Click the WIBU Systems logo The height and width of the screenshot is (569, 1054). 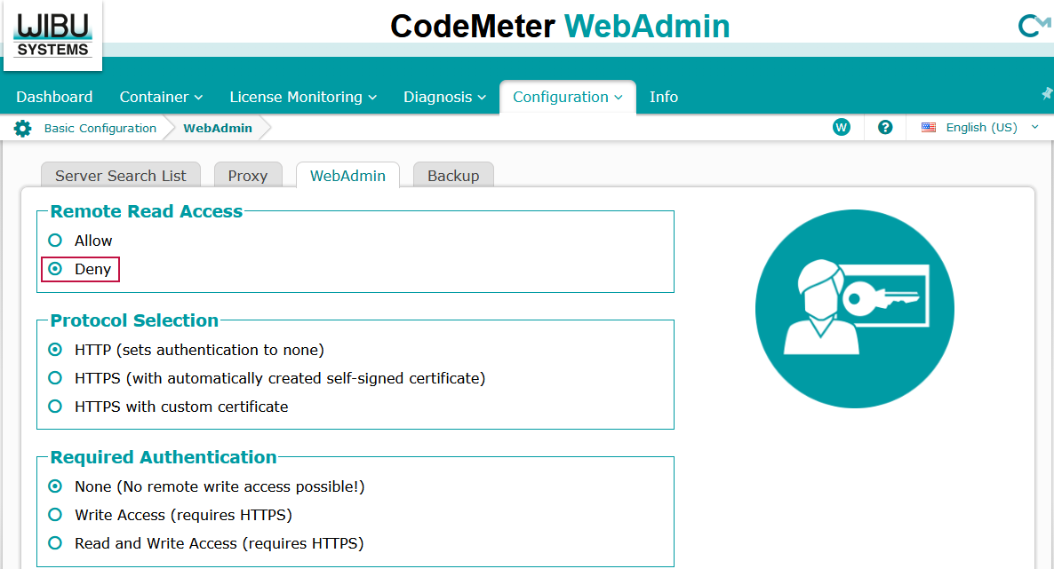point(53,35)
